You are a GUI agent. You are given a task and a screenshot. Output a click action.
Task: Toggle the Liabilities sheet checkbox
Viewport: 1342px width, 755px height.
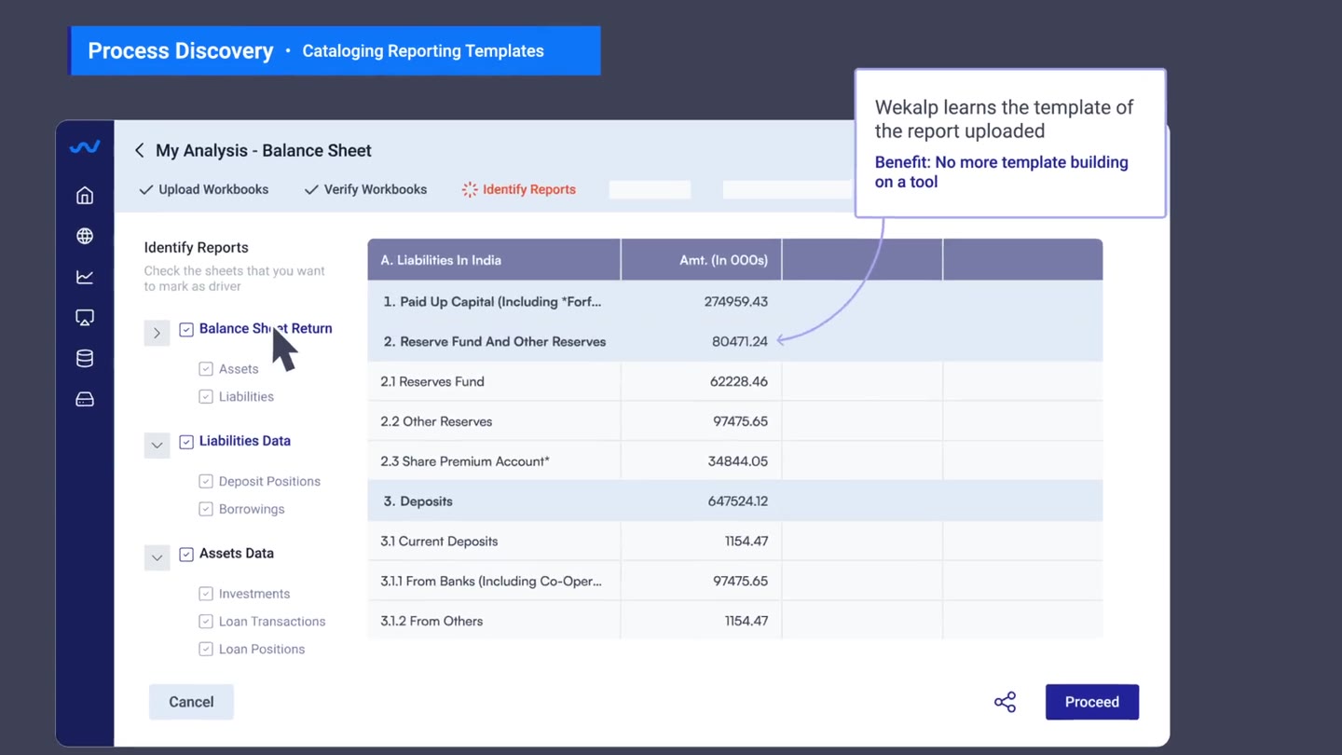[x=206, y=397]
